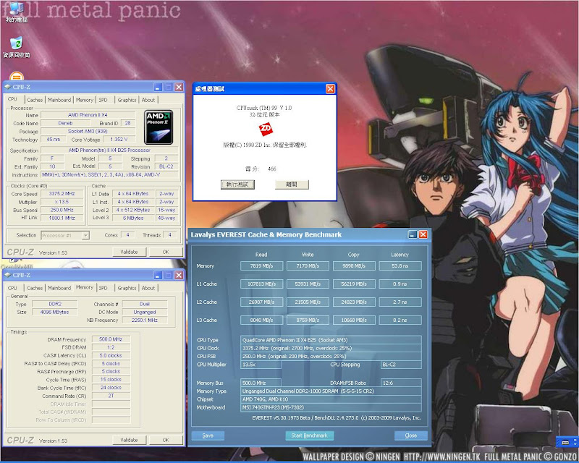
Task: Close the CPUmark processor test dialog
Action: (330, 88)
